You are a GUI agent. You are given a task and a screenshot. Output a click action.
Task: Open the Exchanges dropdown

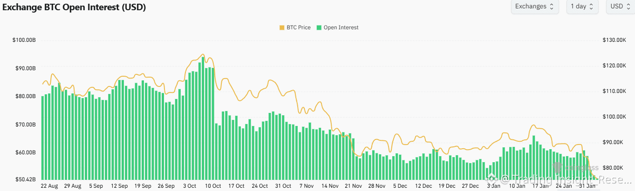click(x=534, y=7)
